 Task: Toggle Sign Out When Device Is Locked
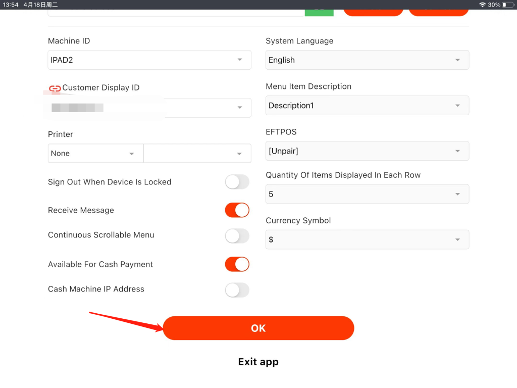click(237, 182)
